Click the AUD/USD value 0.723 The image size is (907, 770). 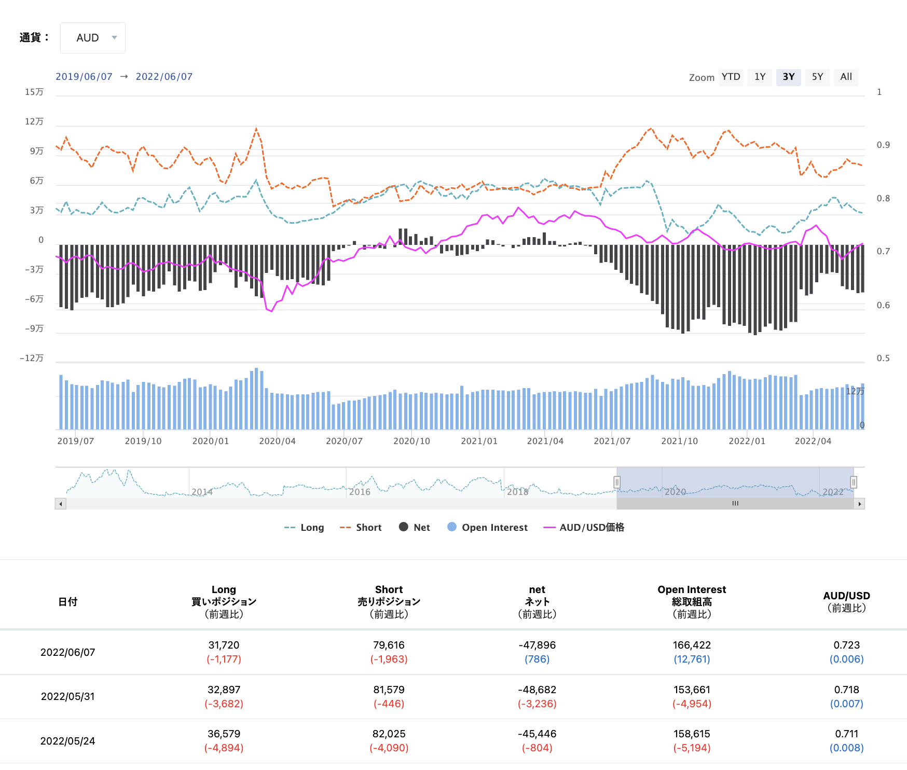pyautogui.click(x=847, y=645)
